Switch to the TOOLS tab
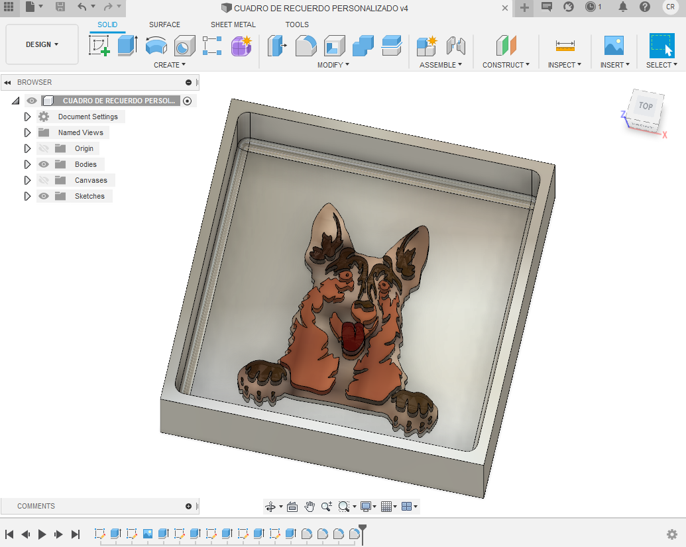This screenshot has width=686, height=547. (297, 25)
